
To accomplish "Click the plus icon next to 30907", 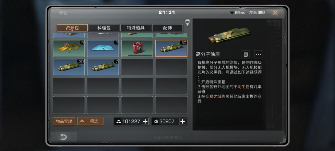I will point(182,121).
